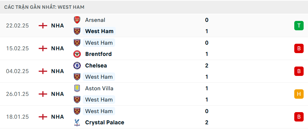Select the 26.01.25 match date
Screen dimensions: 308x129
coord(17,94)
